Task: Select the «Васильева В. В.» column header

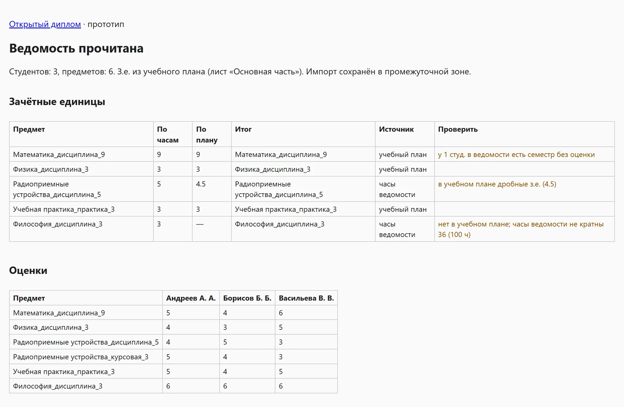Action: (x=306, y=298)
